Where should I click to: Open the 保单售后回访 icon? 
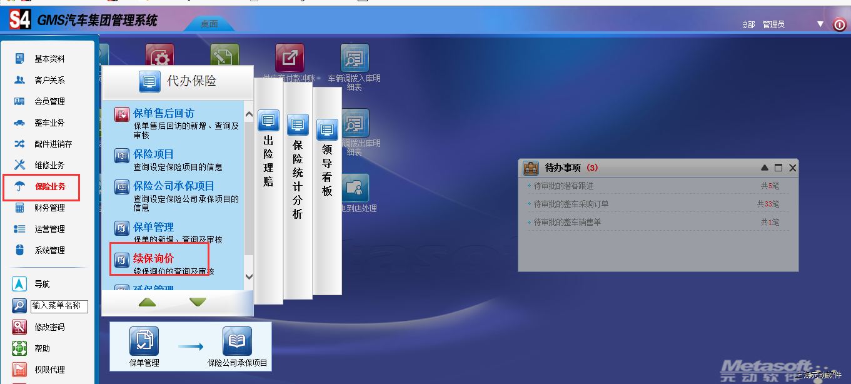tap(122, 114)
